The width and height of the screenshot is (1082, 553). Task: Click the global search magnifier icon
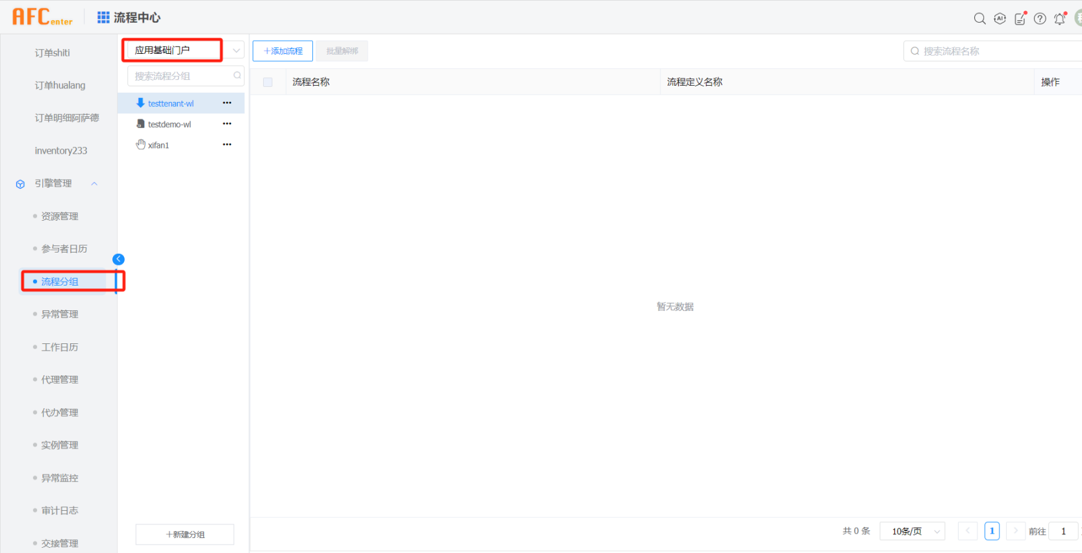[x=979, y=19]
